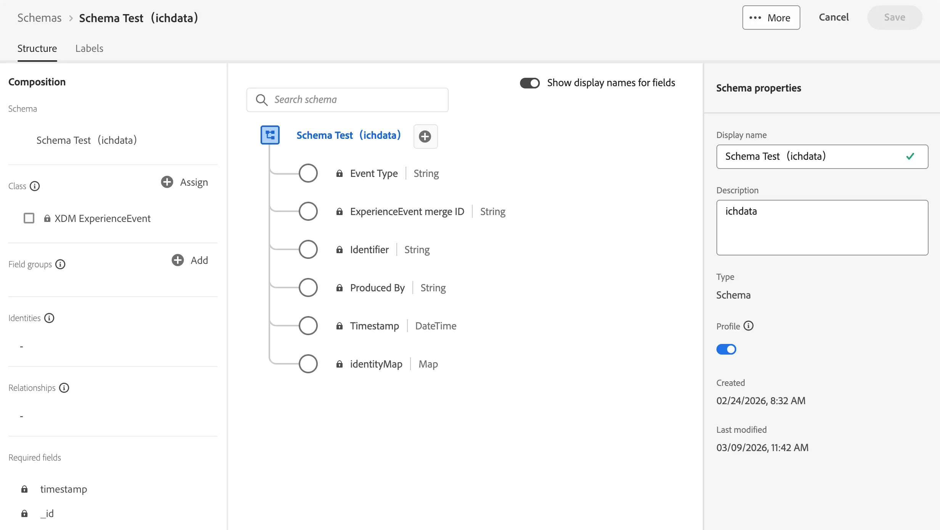Click the schema root tree icon

coord(270,135)
